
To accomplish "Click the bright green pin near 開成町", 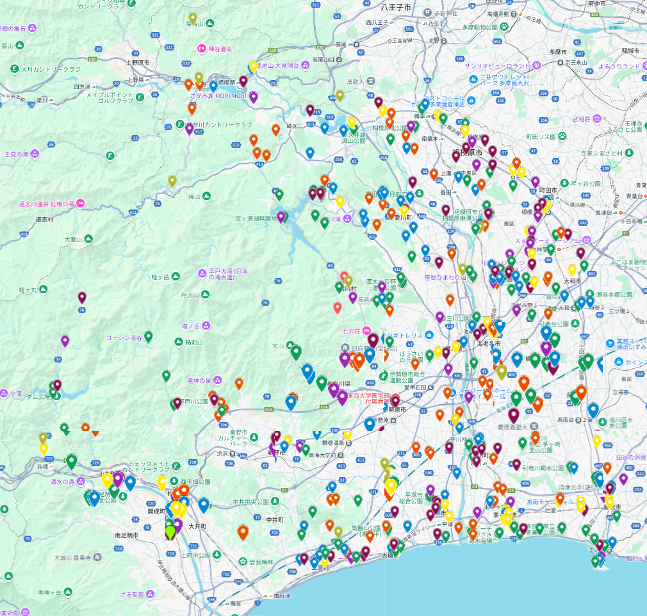I will (x=170, y=532).
